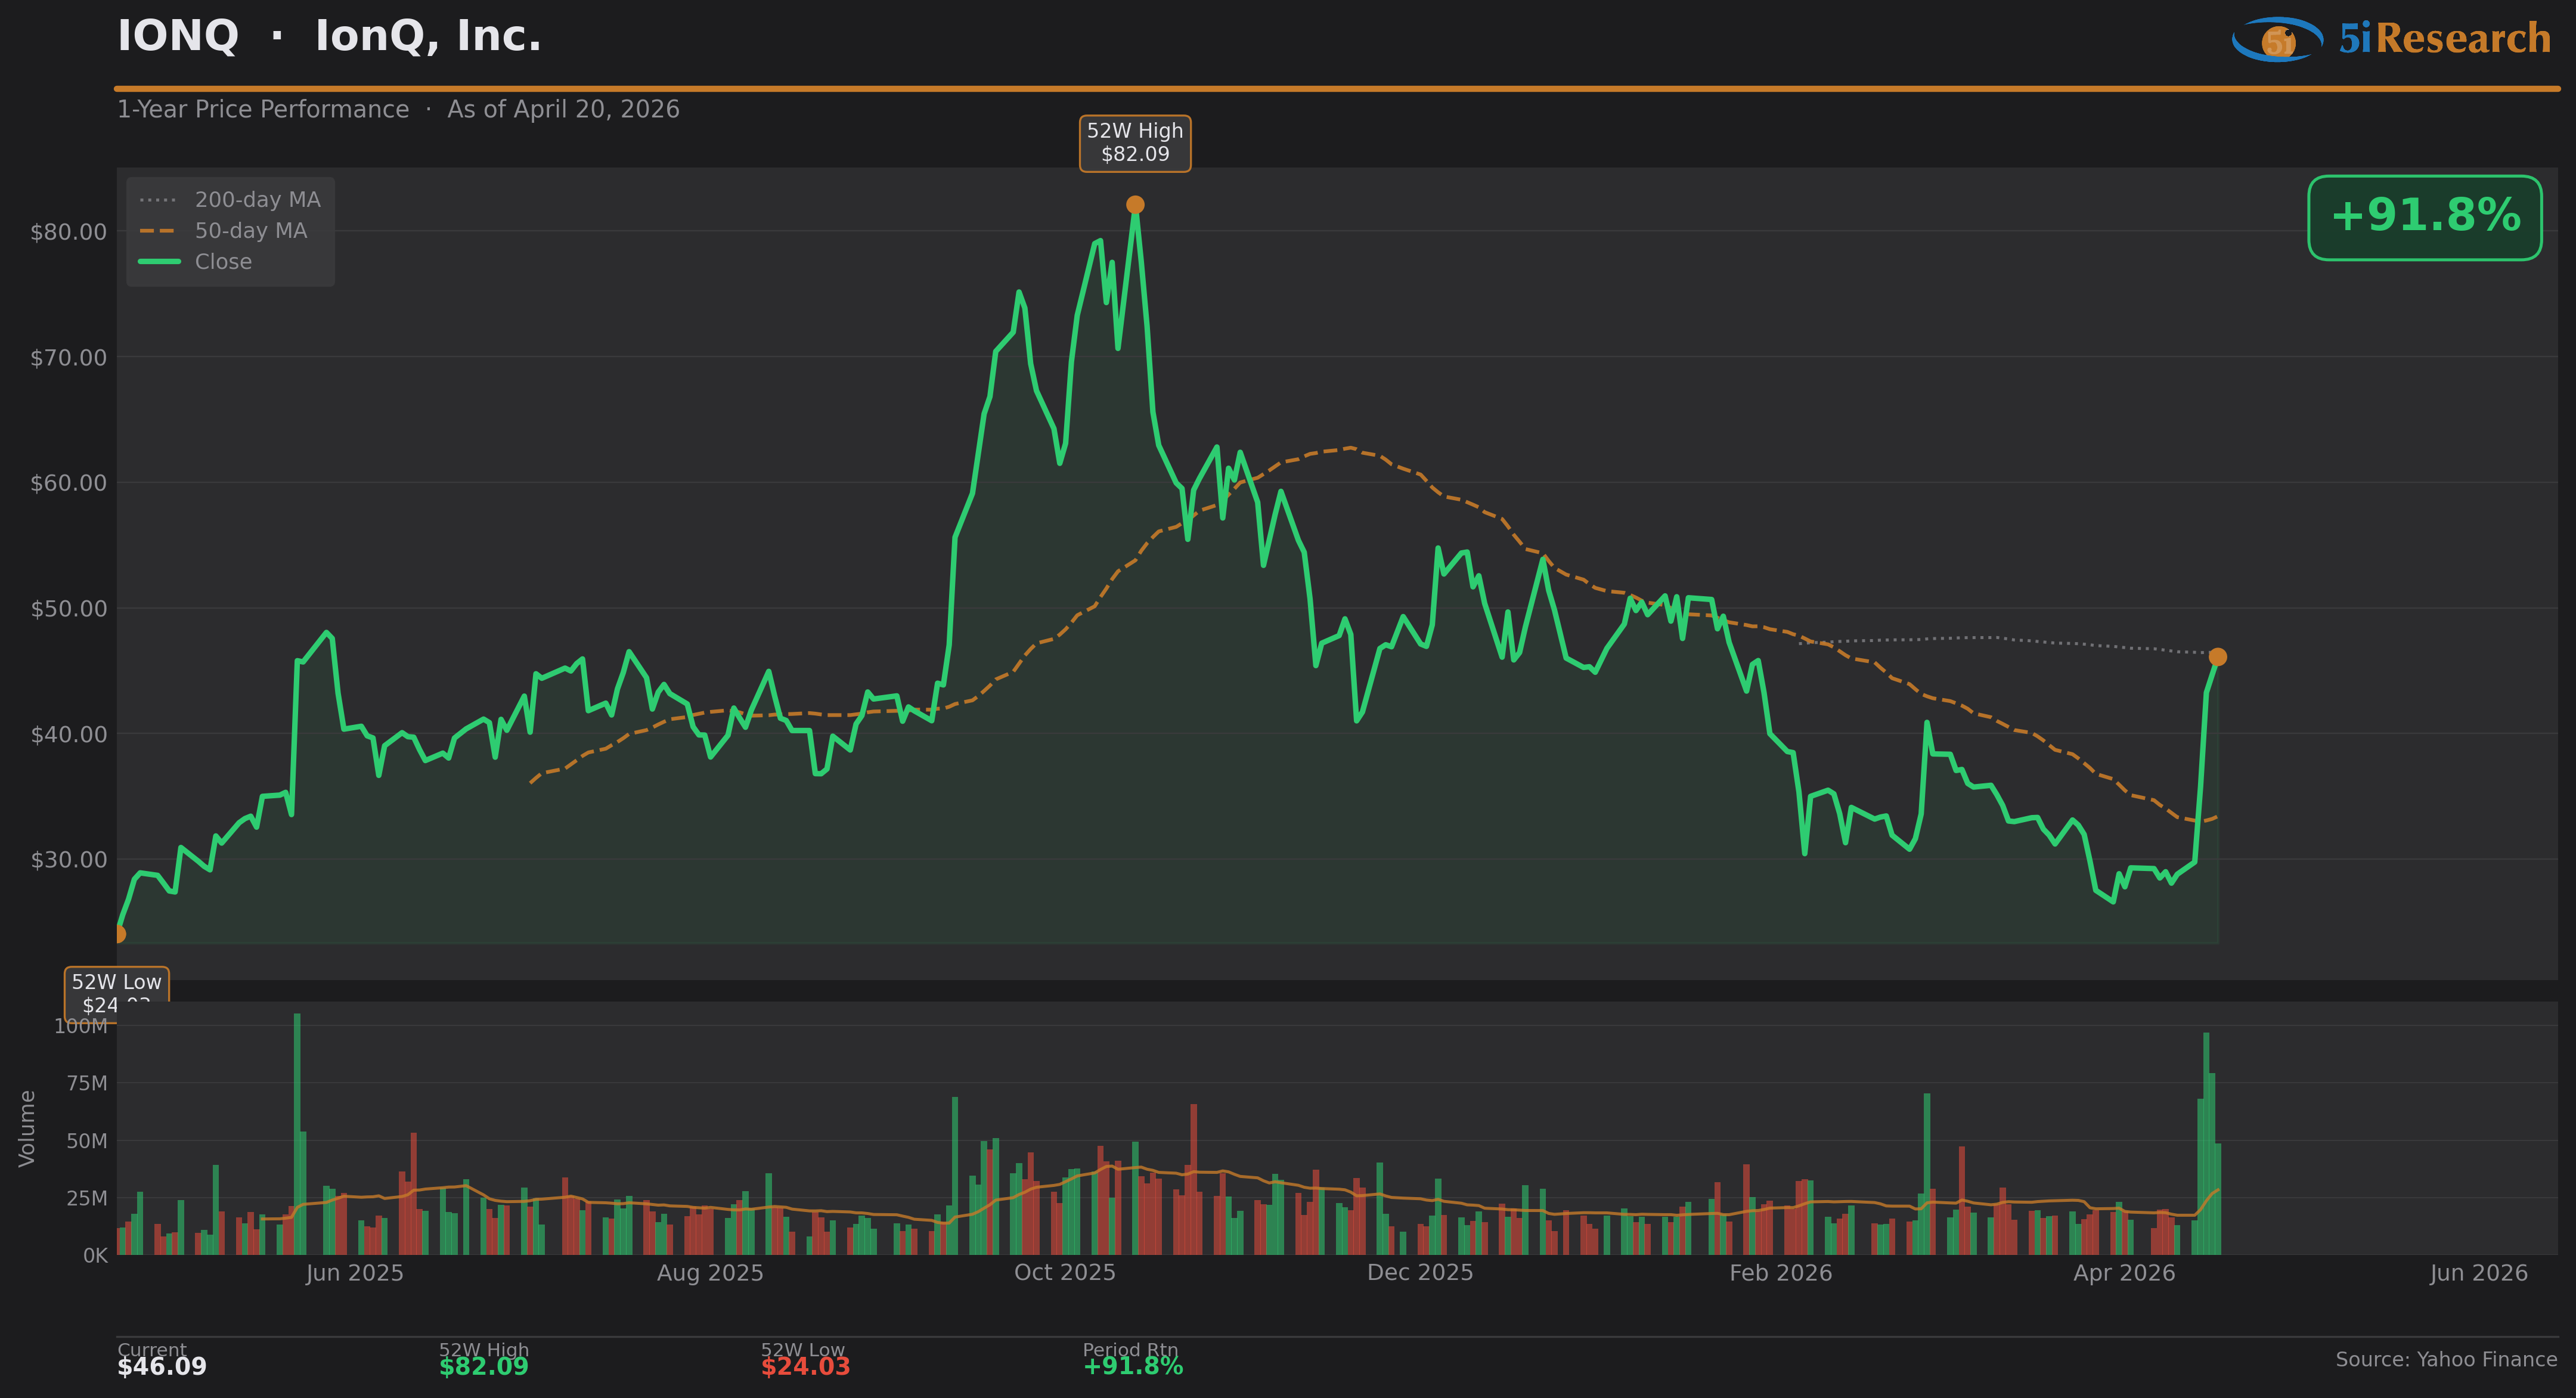Click the red 52W Low $24.03 value
This screenshot has width=2576, height=1398.
tap(805, 1367)
